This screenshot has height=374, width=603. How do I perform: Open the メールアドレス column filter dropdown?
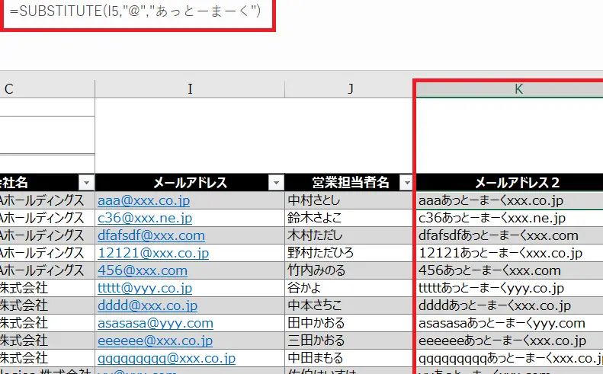click(275, 183)
